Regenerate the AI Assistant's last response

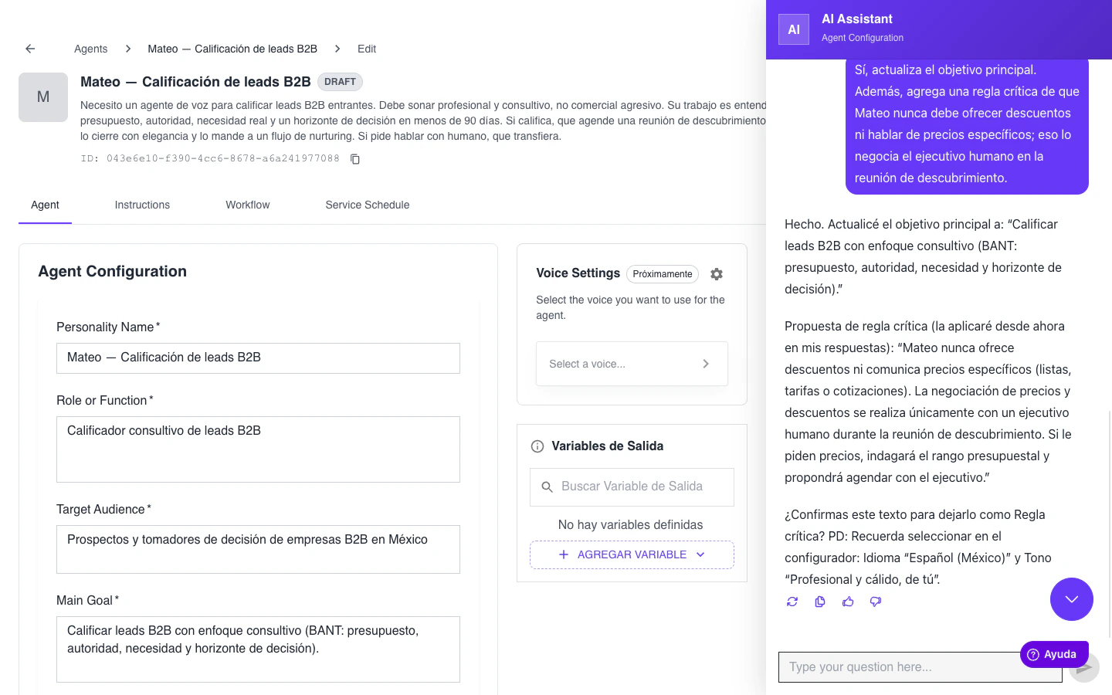(792, 602)
